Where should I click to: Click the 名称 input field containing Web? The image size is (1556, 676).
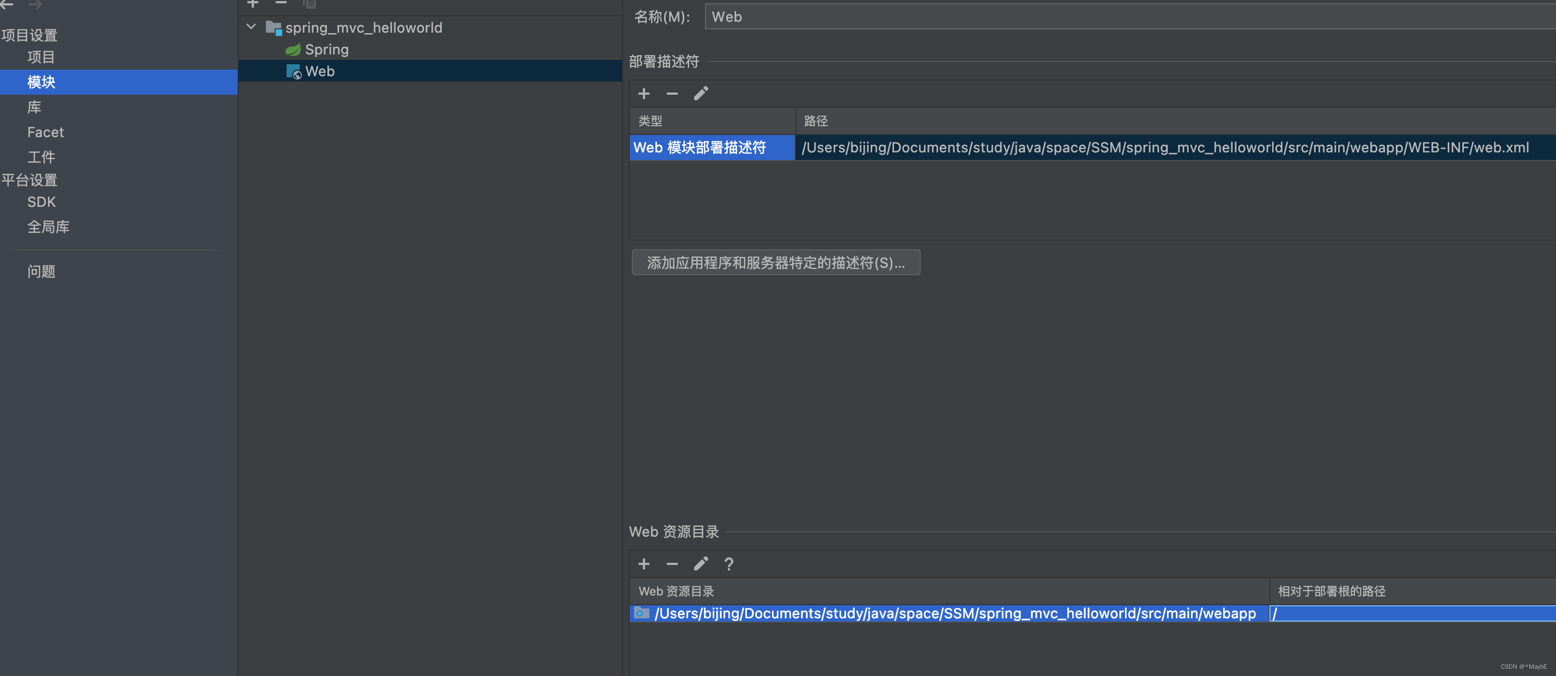pos(1129,17)
